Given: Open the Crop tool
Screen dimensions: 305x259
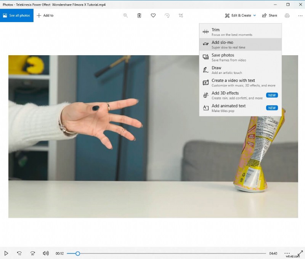Looking at the screenshot, I should [181, 16].
